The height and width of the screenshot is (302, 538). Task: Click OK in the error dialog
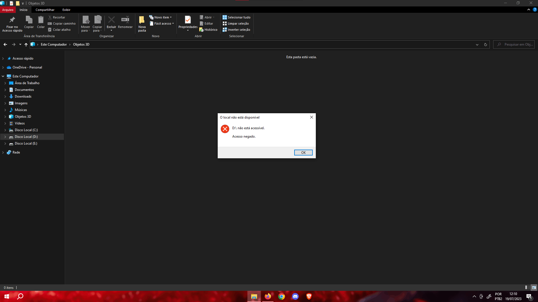click(303, 152)
